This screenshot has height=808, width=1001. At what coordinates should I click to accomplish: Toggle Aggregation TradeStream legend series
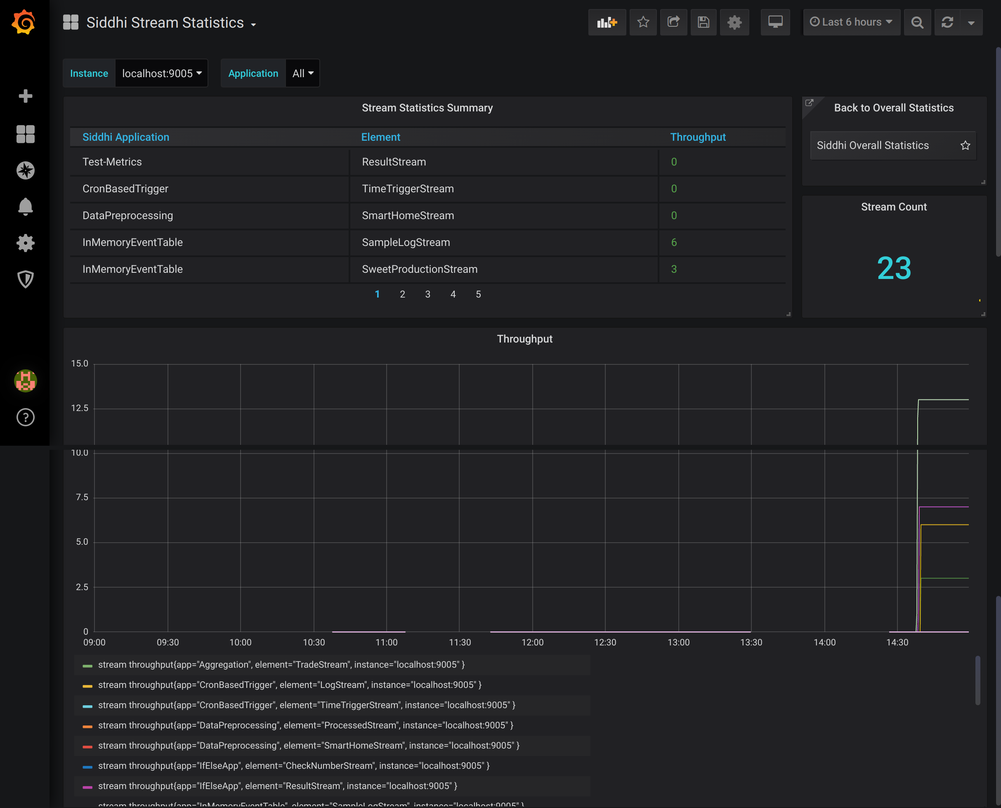pos(281,665)
